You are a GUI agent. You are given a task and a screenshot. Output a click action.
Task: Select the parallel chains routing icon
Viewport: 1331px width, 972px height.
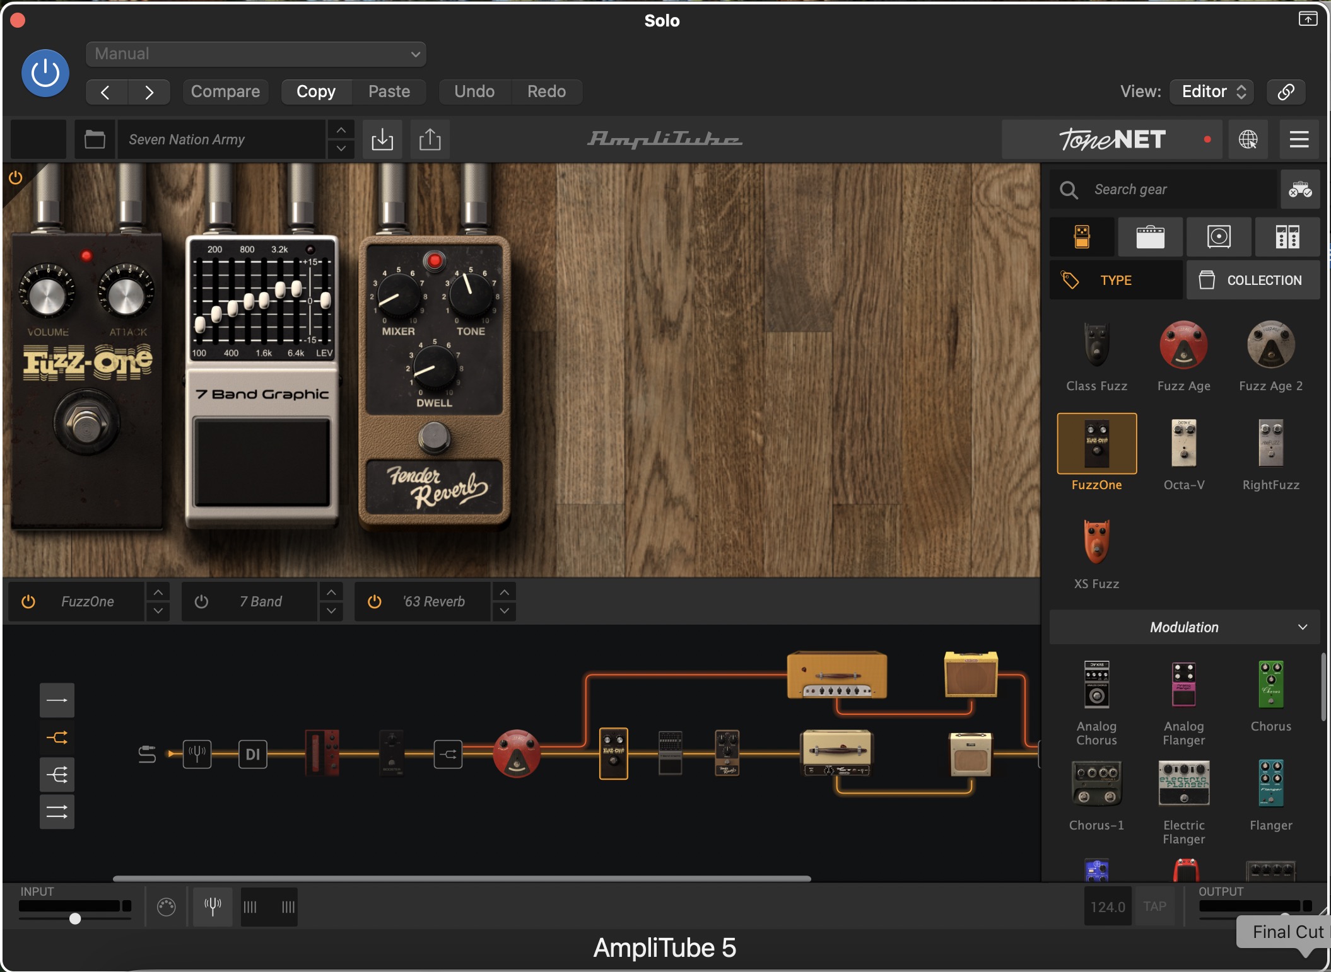pos(57,812)
